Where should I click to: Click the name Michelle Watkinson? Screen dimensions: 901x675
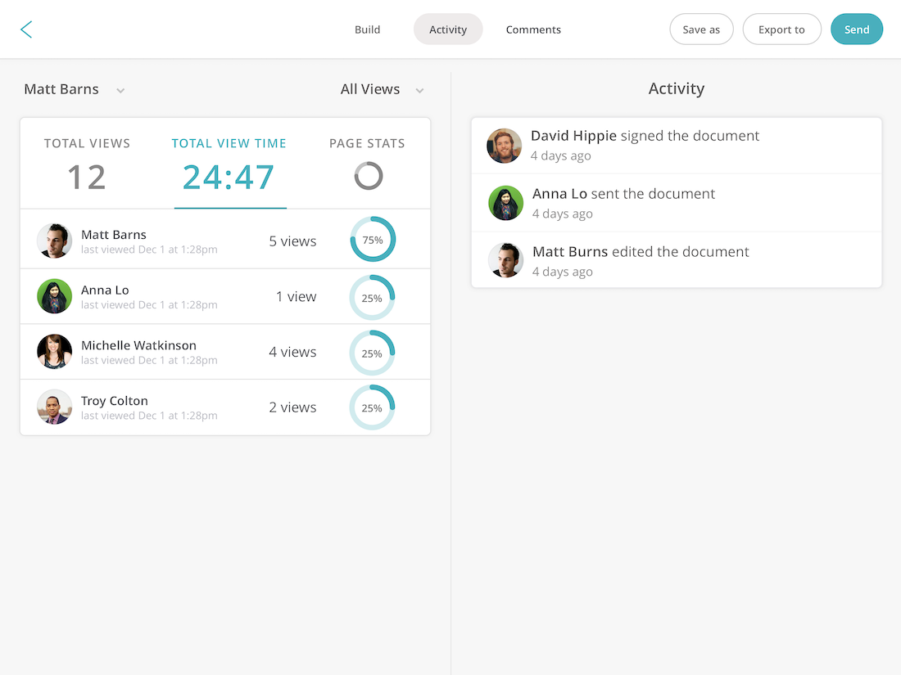(138, 345)
